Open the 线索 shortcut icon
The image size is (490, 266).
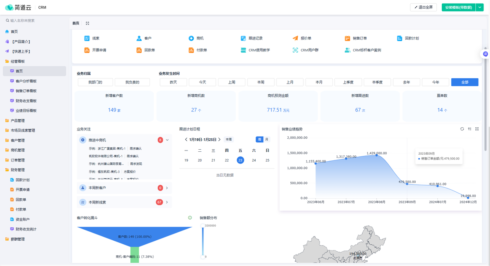[87, 38]
